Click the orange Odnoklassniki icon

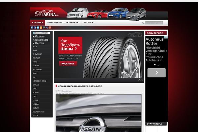click(41, 27)
